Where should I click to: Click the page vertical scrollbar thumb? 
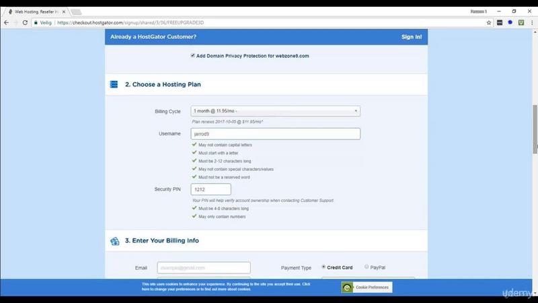click(535, 129)
